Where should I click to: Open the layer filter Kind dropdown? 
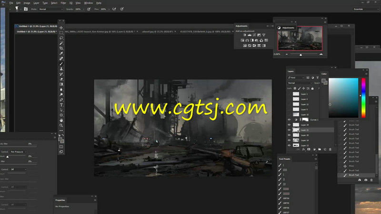296,78
